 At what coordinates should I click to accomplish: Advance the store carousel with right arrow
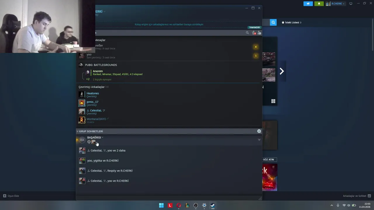(282, 71)
